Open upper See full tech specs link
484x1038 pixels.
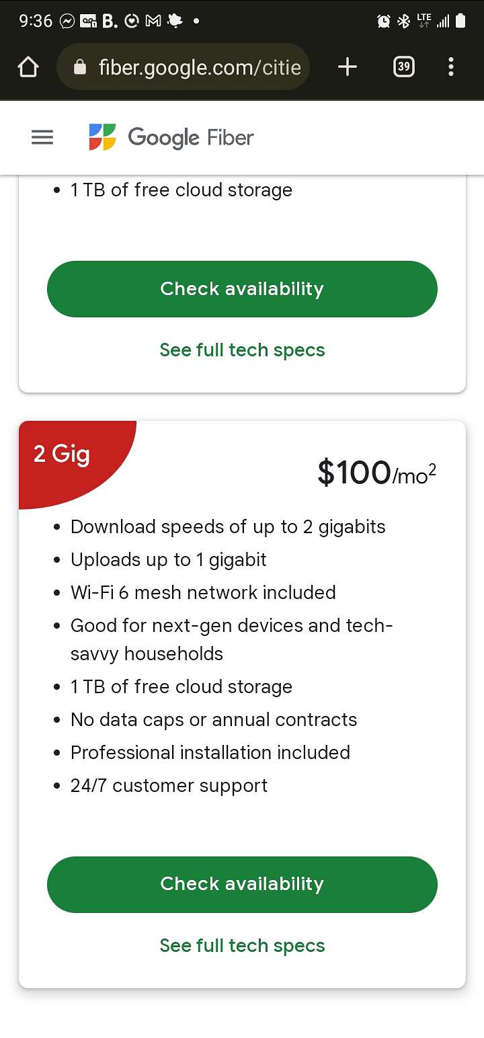(x=242, y=350)
